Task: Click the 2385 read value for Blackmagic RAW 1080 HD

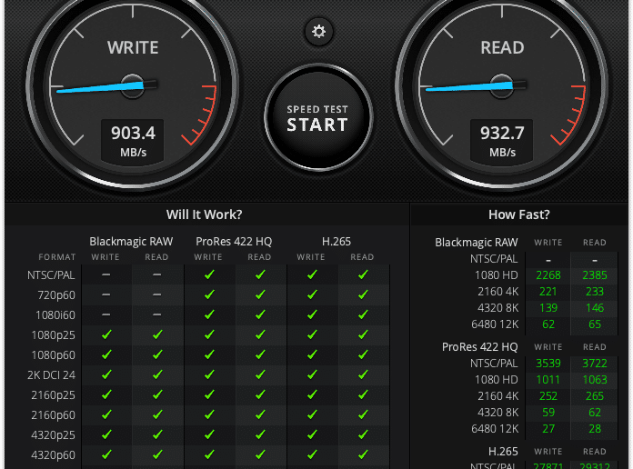Action: [x=595, y=275]
